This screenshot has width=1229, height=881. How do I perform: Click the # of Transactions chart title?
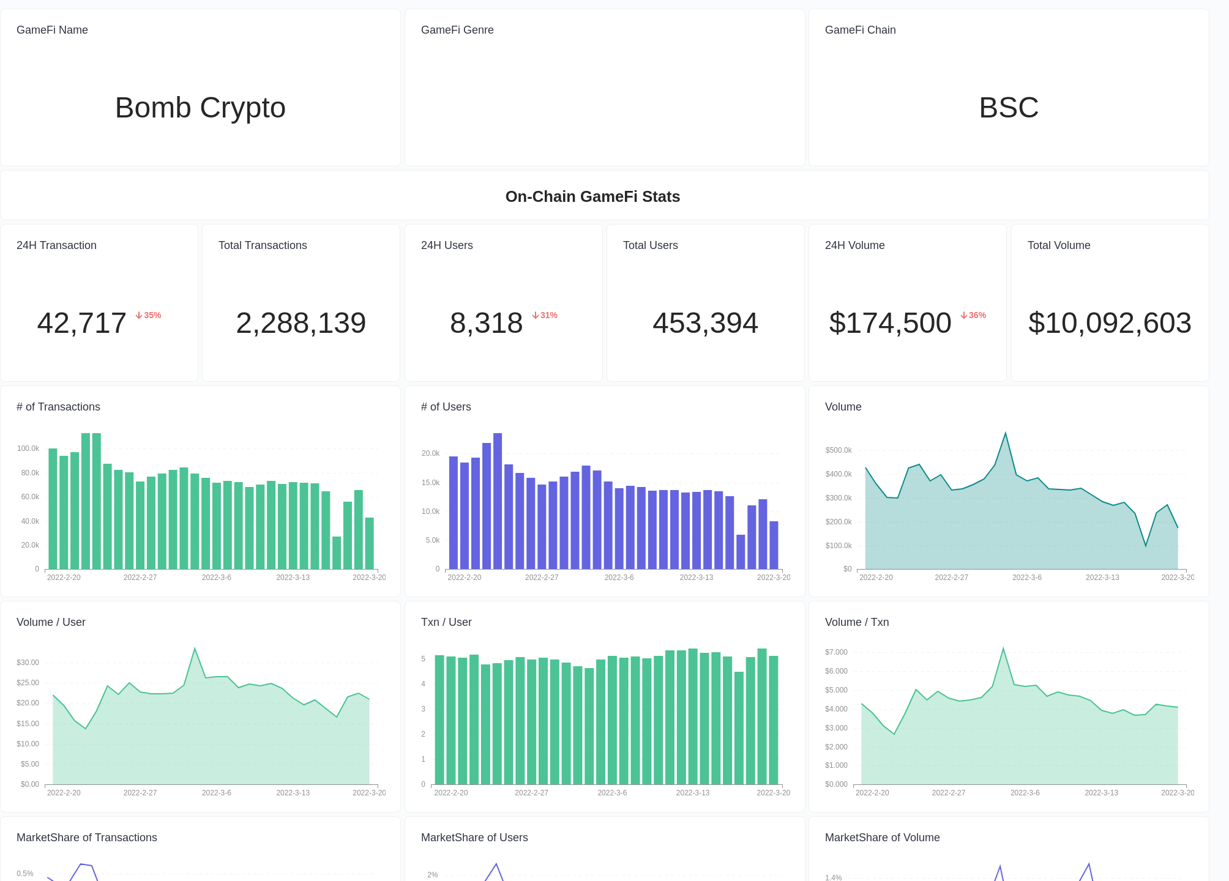point(58,407)
